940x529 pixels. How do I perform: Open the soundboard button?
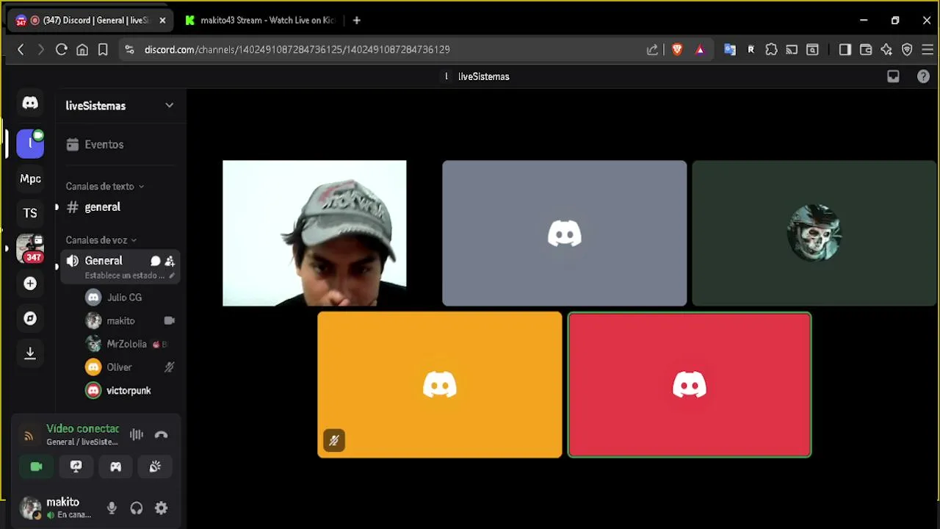click(x=155, y=467)
